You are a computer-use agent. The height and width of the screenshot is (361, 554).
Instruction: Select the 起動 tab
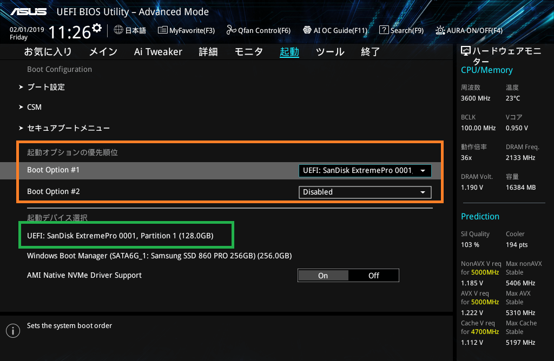coord(289,52)
